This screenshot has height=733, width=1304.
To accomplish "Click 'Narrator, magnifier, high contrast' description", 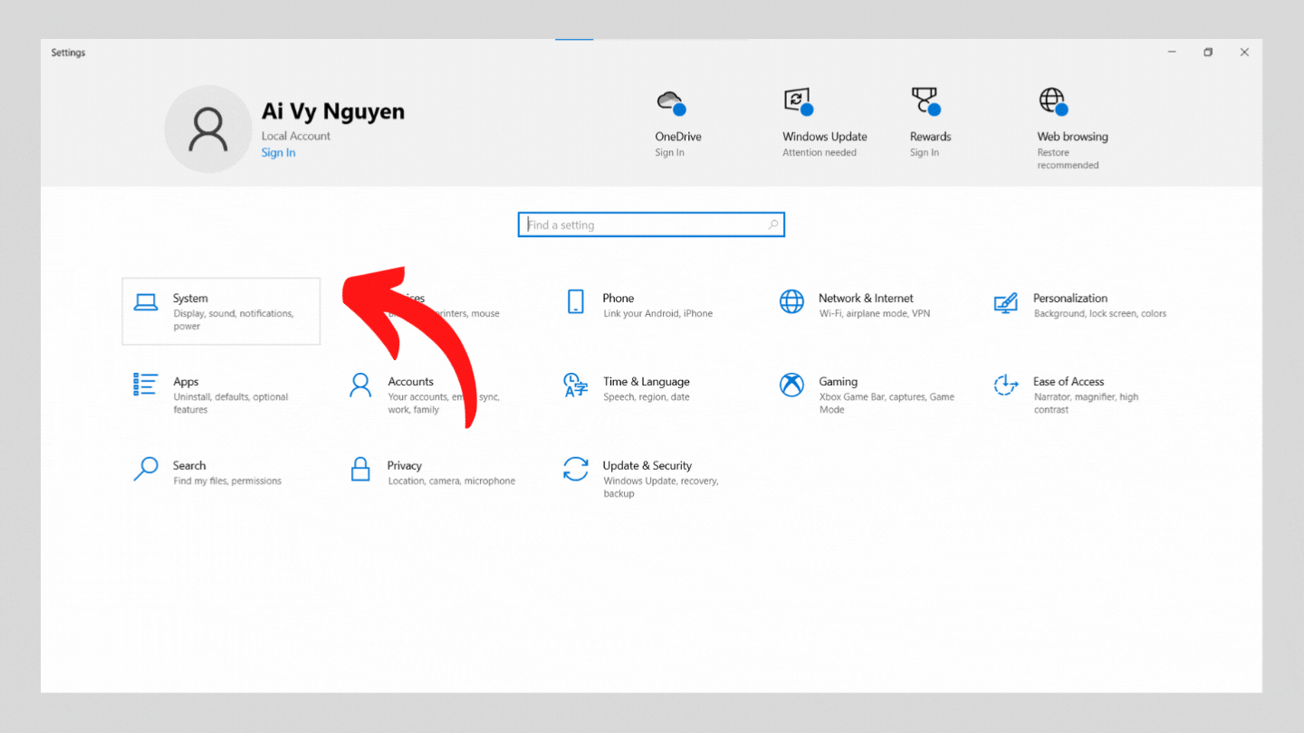I will point(1086,404).
